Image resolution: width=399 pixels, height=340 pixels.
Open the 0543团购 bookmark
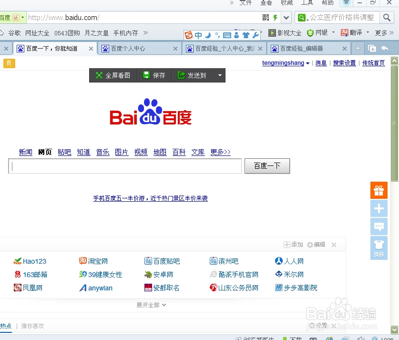(67, 33)
